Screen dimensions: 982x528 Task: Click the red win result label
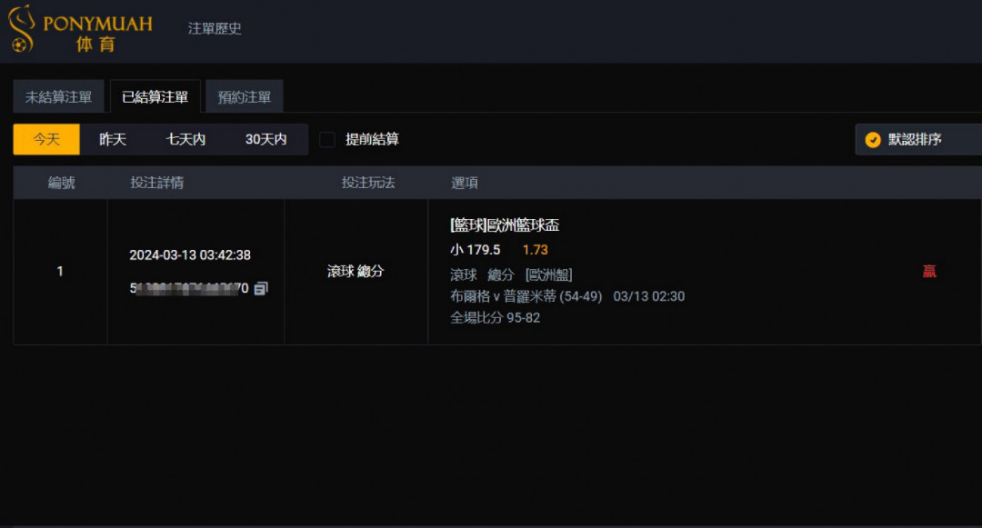(x=929, y=271)
